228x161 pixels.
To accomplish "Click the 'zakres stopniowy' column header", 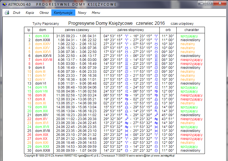I will pyautogui.click(x=131, y=30).
